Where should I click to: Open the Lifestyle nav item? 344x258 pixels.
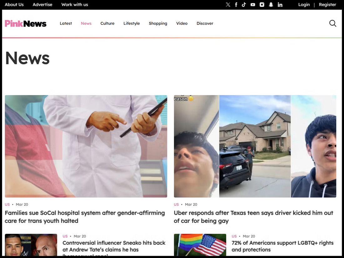(131, 23)
